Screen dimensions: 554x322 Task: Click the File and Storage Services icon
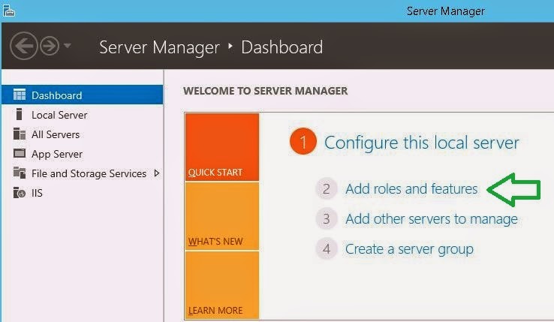pyautogui.click(x=20, y=173)
